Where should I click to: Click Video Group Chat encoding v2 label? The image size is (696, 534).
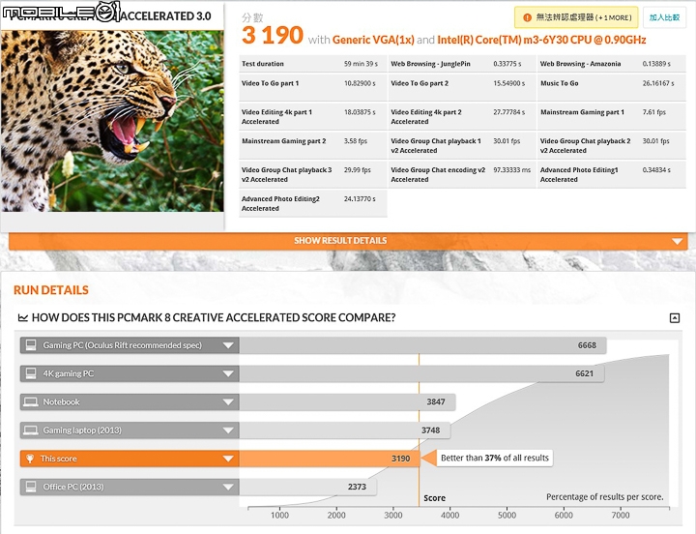[x=438, y=174]
